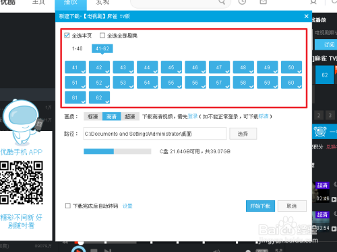The width and height of the screenshot is (337, 252).
Task: Click the 开始下载 button
Action: (260, 206)
